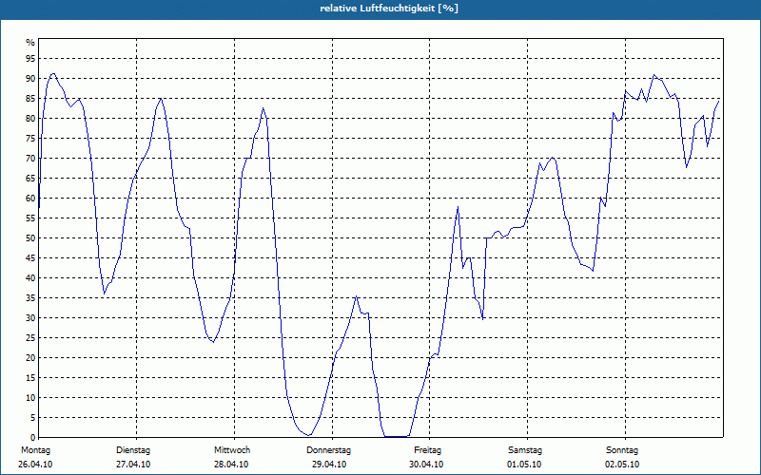
Task: Click the 'Freitag' day label
Action: click(x=427, y=450)
